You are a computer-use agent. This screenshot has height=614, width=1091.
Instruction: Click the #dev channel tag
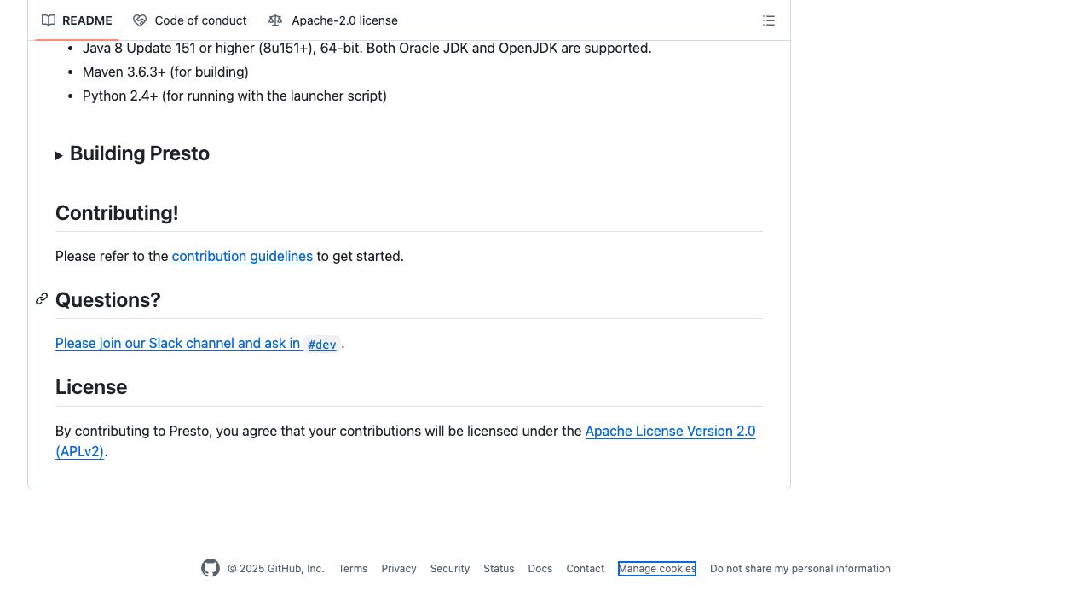(x=322, y=345)
